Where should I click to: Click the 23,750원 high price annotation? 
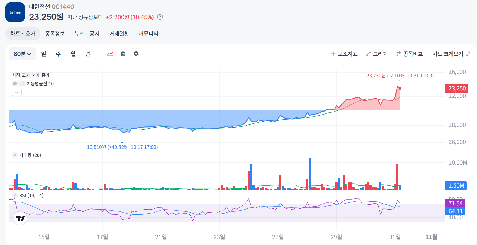pos(400,76)
